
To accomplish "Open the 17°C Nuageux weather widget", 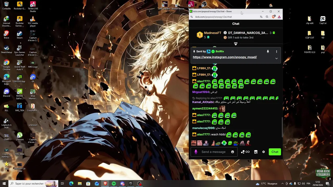I will coord(266,184).
